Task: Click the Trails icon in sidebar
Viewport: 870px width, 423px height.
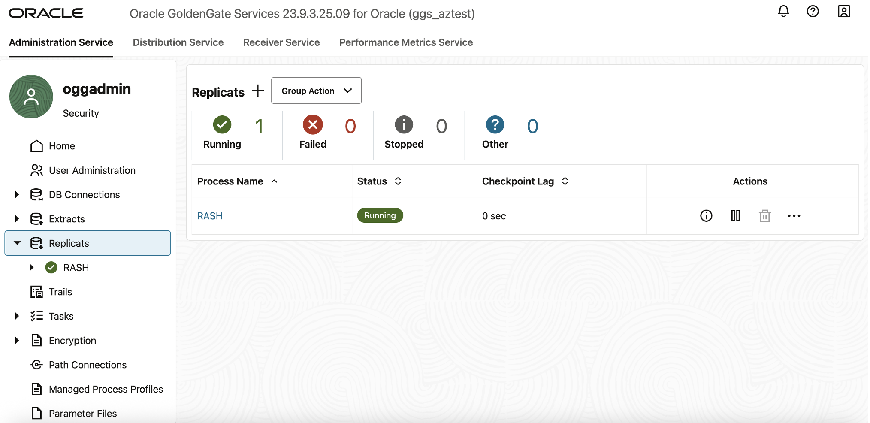Action: click(x=36, y=292)
